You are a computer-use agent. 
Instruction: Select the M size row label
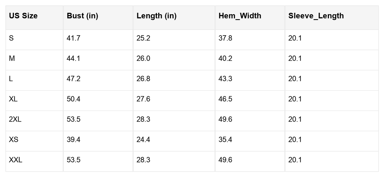pyautogui.click(x=12, y=58)
